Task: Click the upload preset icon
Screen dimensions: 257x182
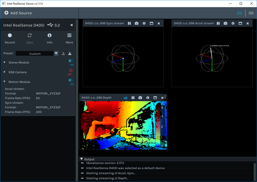Action: point(63,53)
